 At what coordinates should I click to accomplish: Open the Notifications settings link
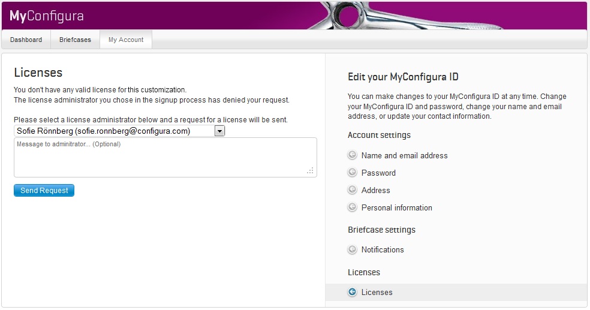tap(383, 249)
